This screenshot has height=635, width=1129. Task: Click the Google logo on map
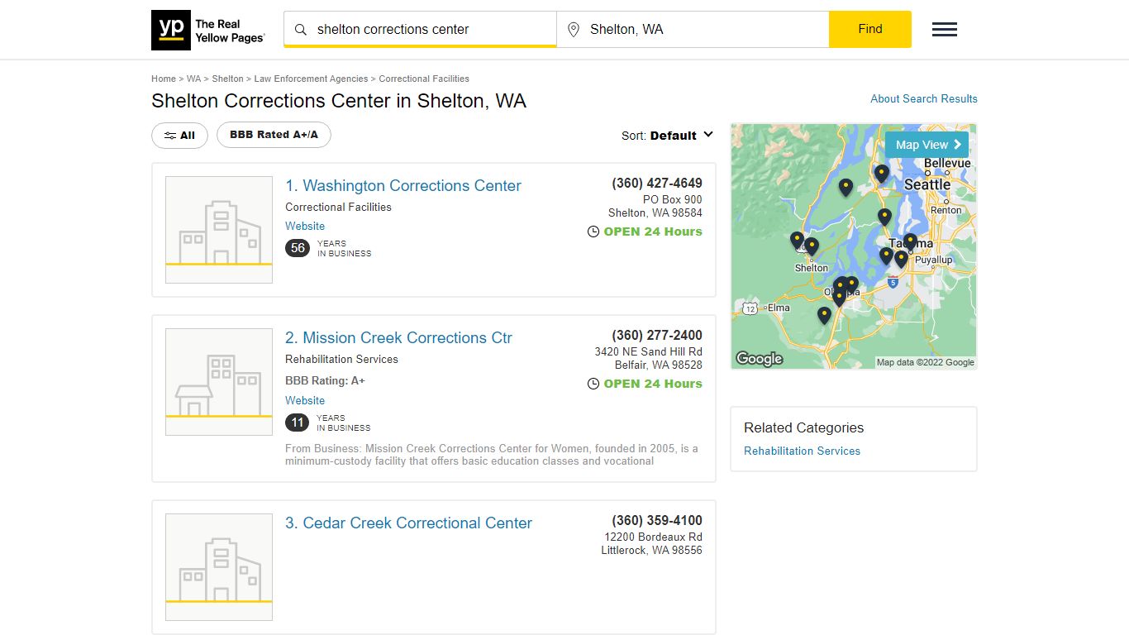coord(759,358)
